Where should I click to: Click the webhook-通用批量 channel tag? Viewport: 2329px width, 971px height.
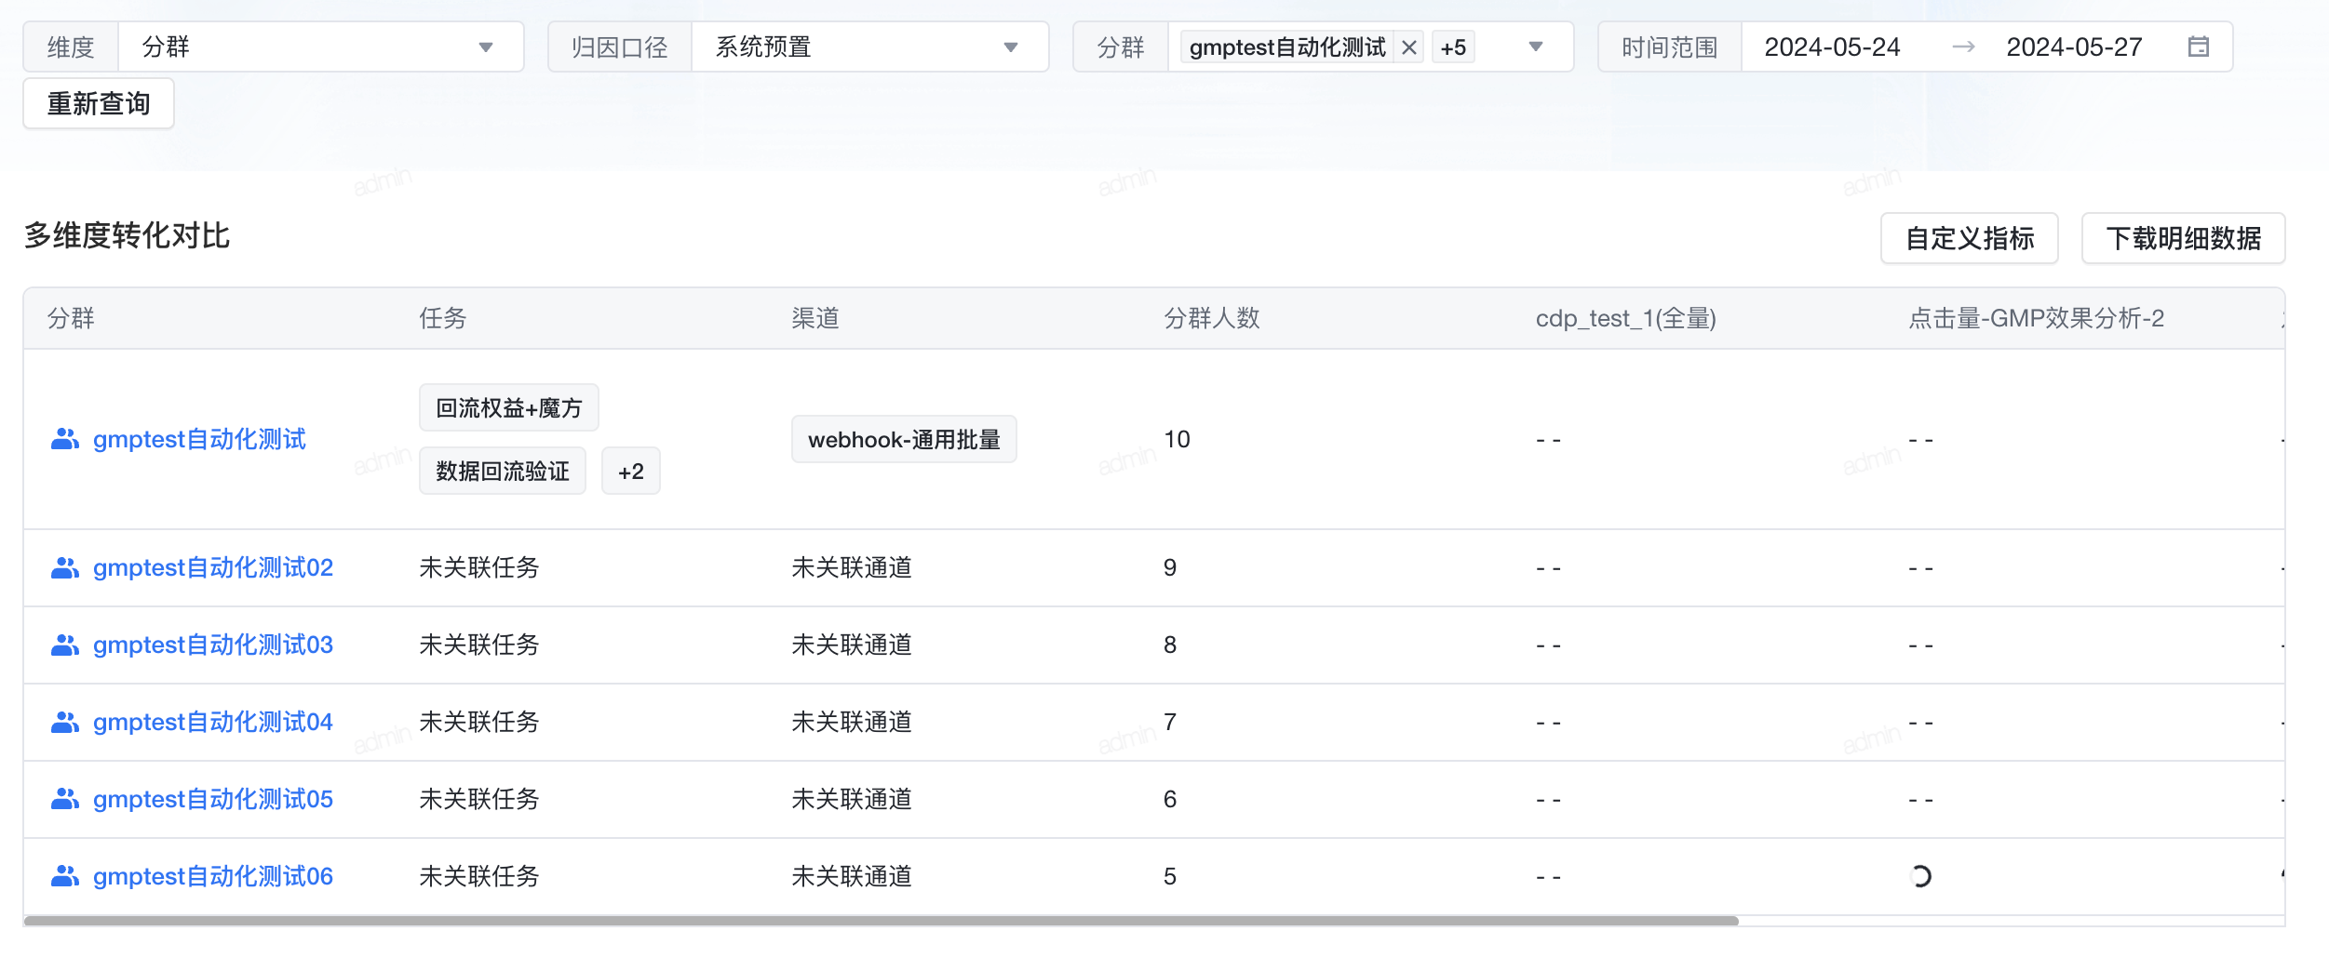(904, 439)
